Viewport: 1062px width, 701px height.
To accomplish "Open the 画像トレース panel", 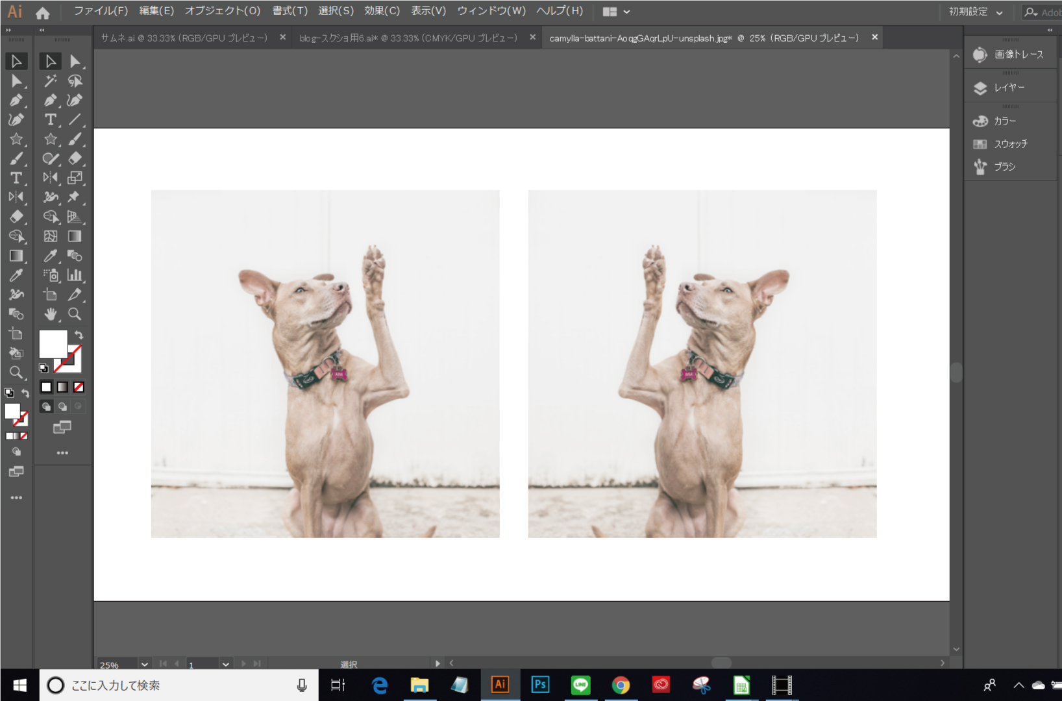I will [x=1009, y=55].
